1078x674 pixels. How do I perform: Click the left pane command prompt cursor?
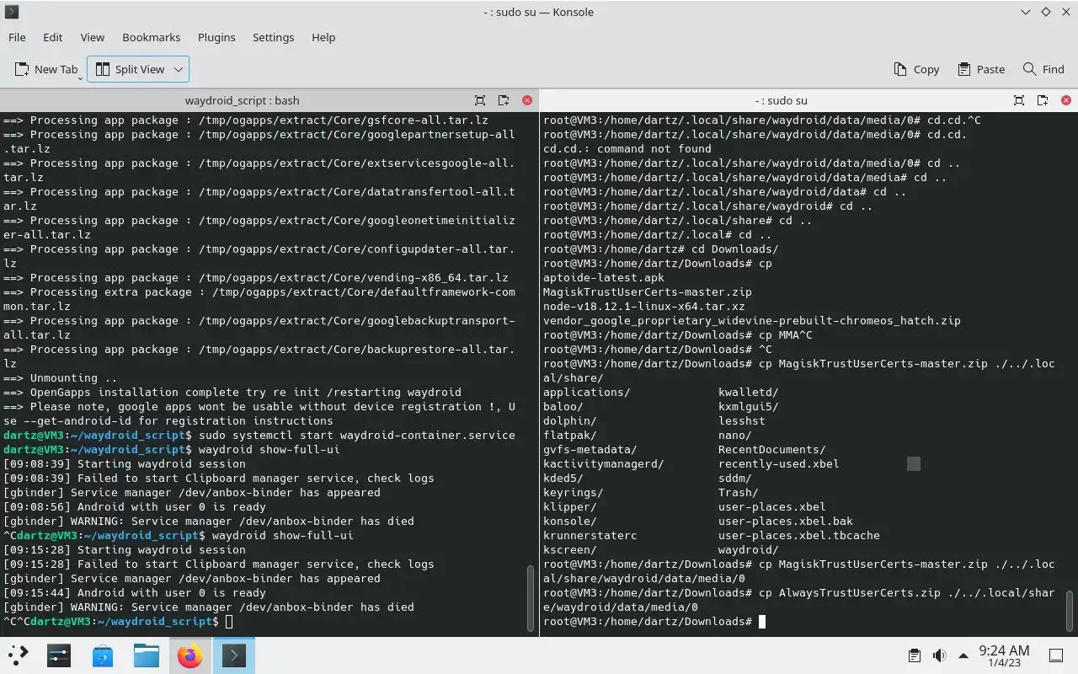[229, 622]
